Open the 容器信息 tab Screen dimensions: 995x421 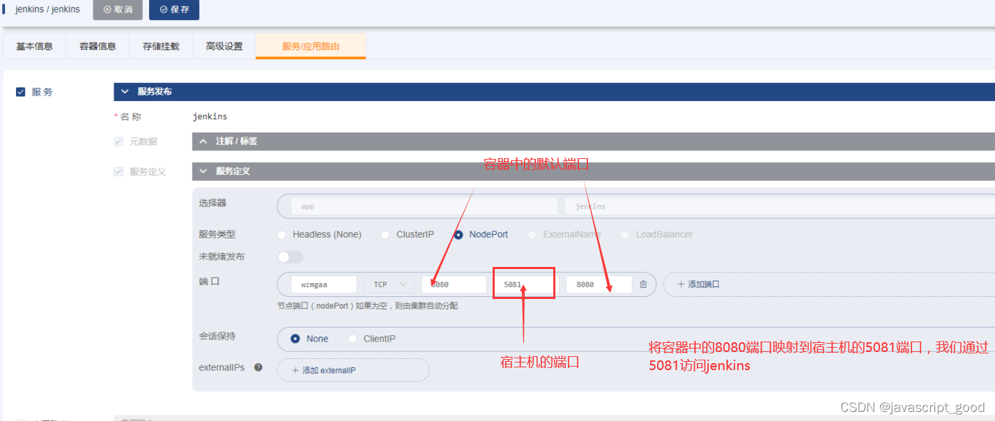pos(98,46)
